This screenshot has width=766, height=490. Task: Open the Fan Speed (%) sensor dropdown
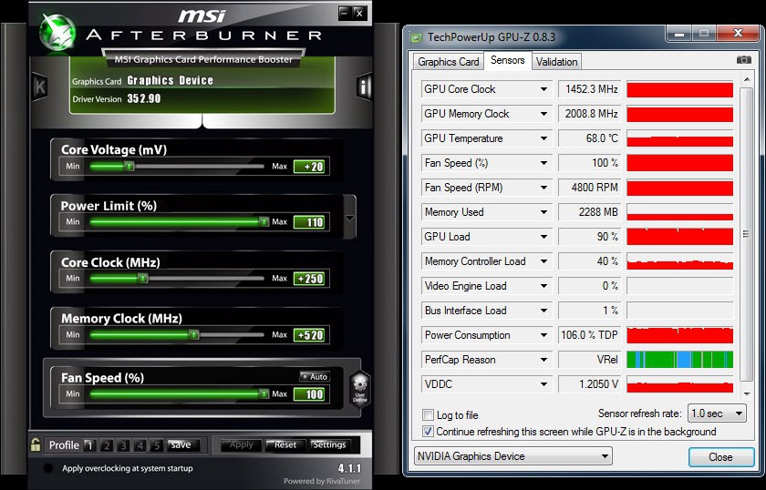(543, 163)
